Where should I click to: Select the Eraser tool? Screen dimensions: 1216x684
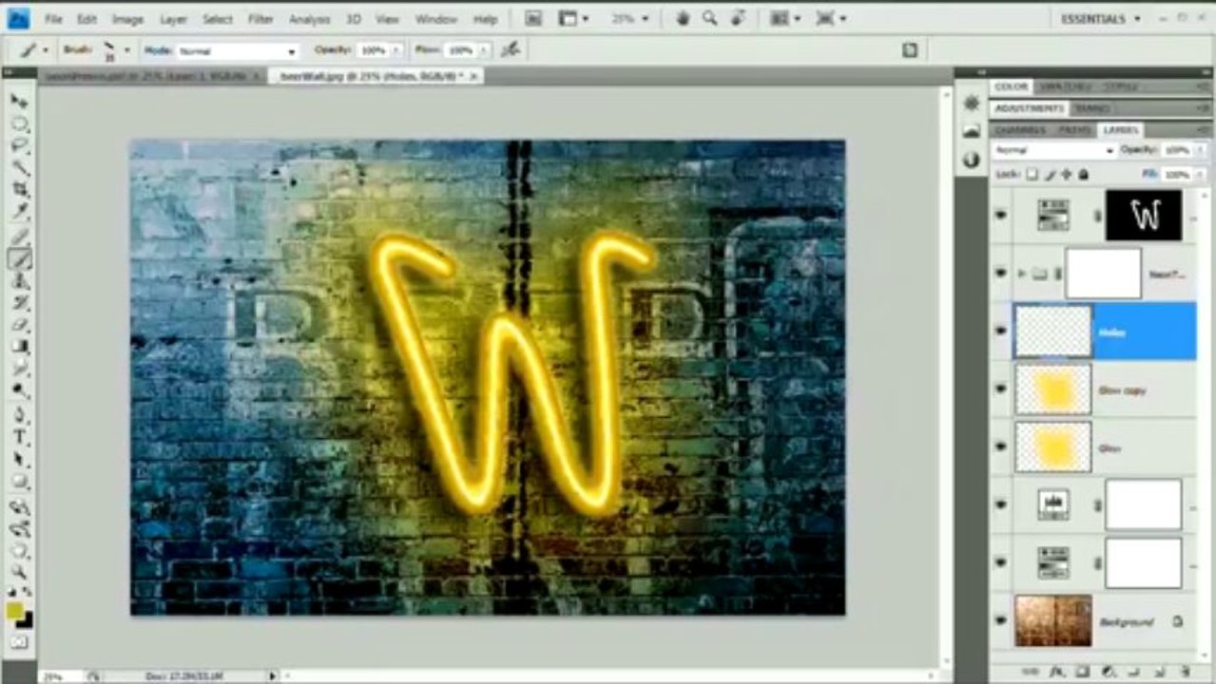pos(19,326)
